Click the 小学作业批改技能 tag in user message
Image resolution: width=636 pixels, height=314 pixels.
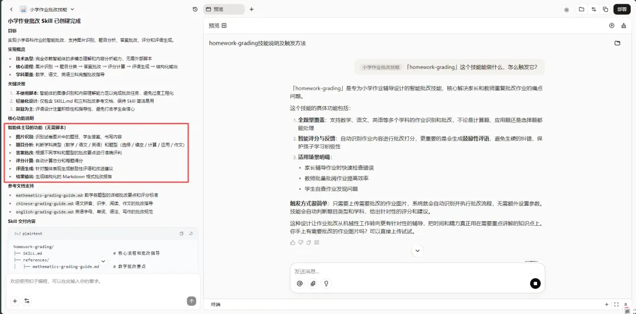[380, 67]
